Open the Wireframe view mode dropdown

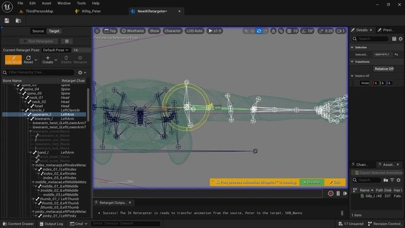click(x=133, y=31)
